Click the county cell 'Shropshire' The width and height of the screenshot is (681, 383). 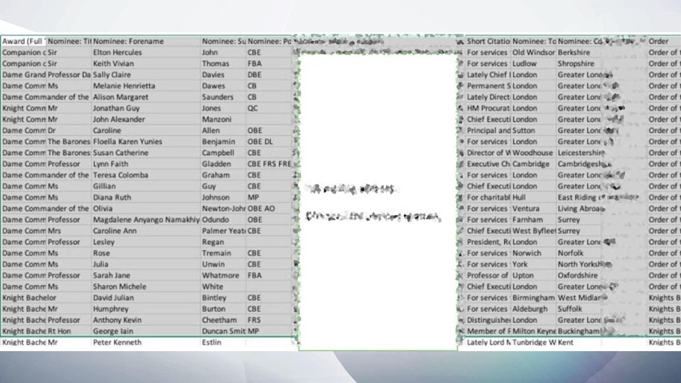(x=579, y=63)
